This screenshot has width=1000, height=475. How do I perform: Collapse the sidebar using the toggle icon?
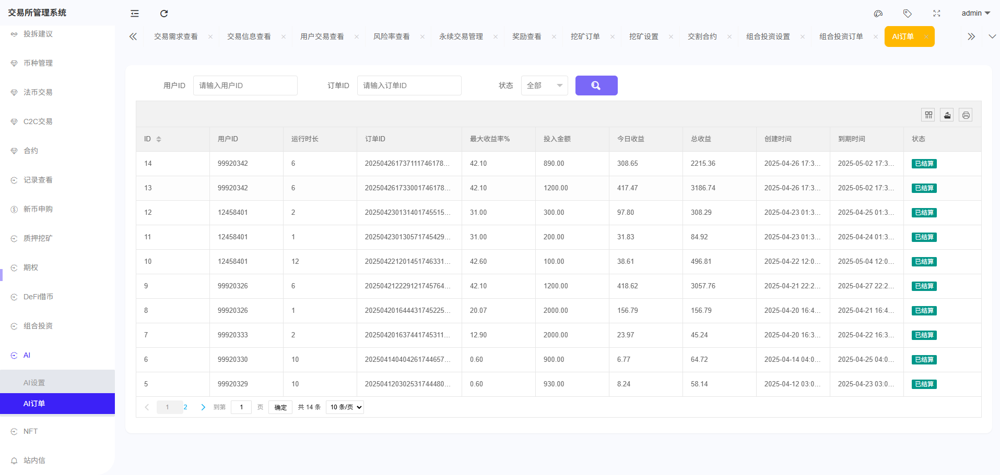(134, 14)
